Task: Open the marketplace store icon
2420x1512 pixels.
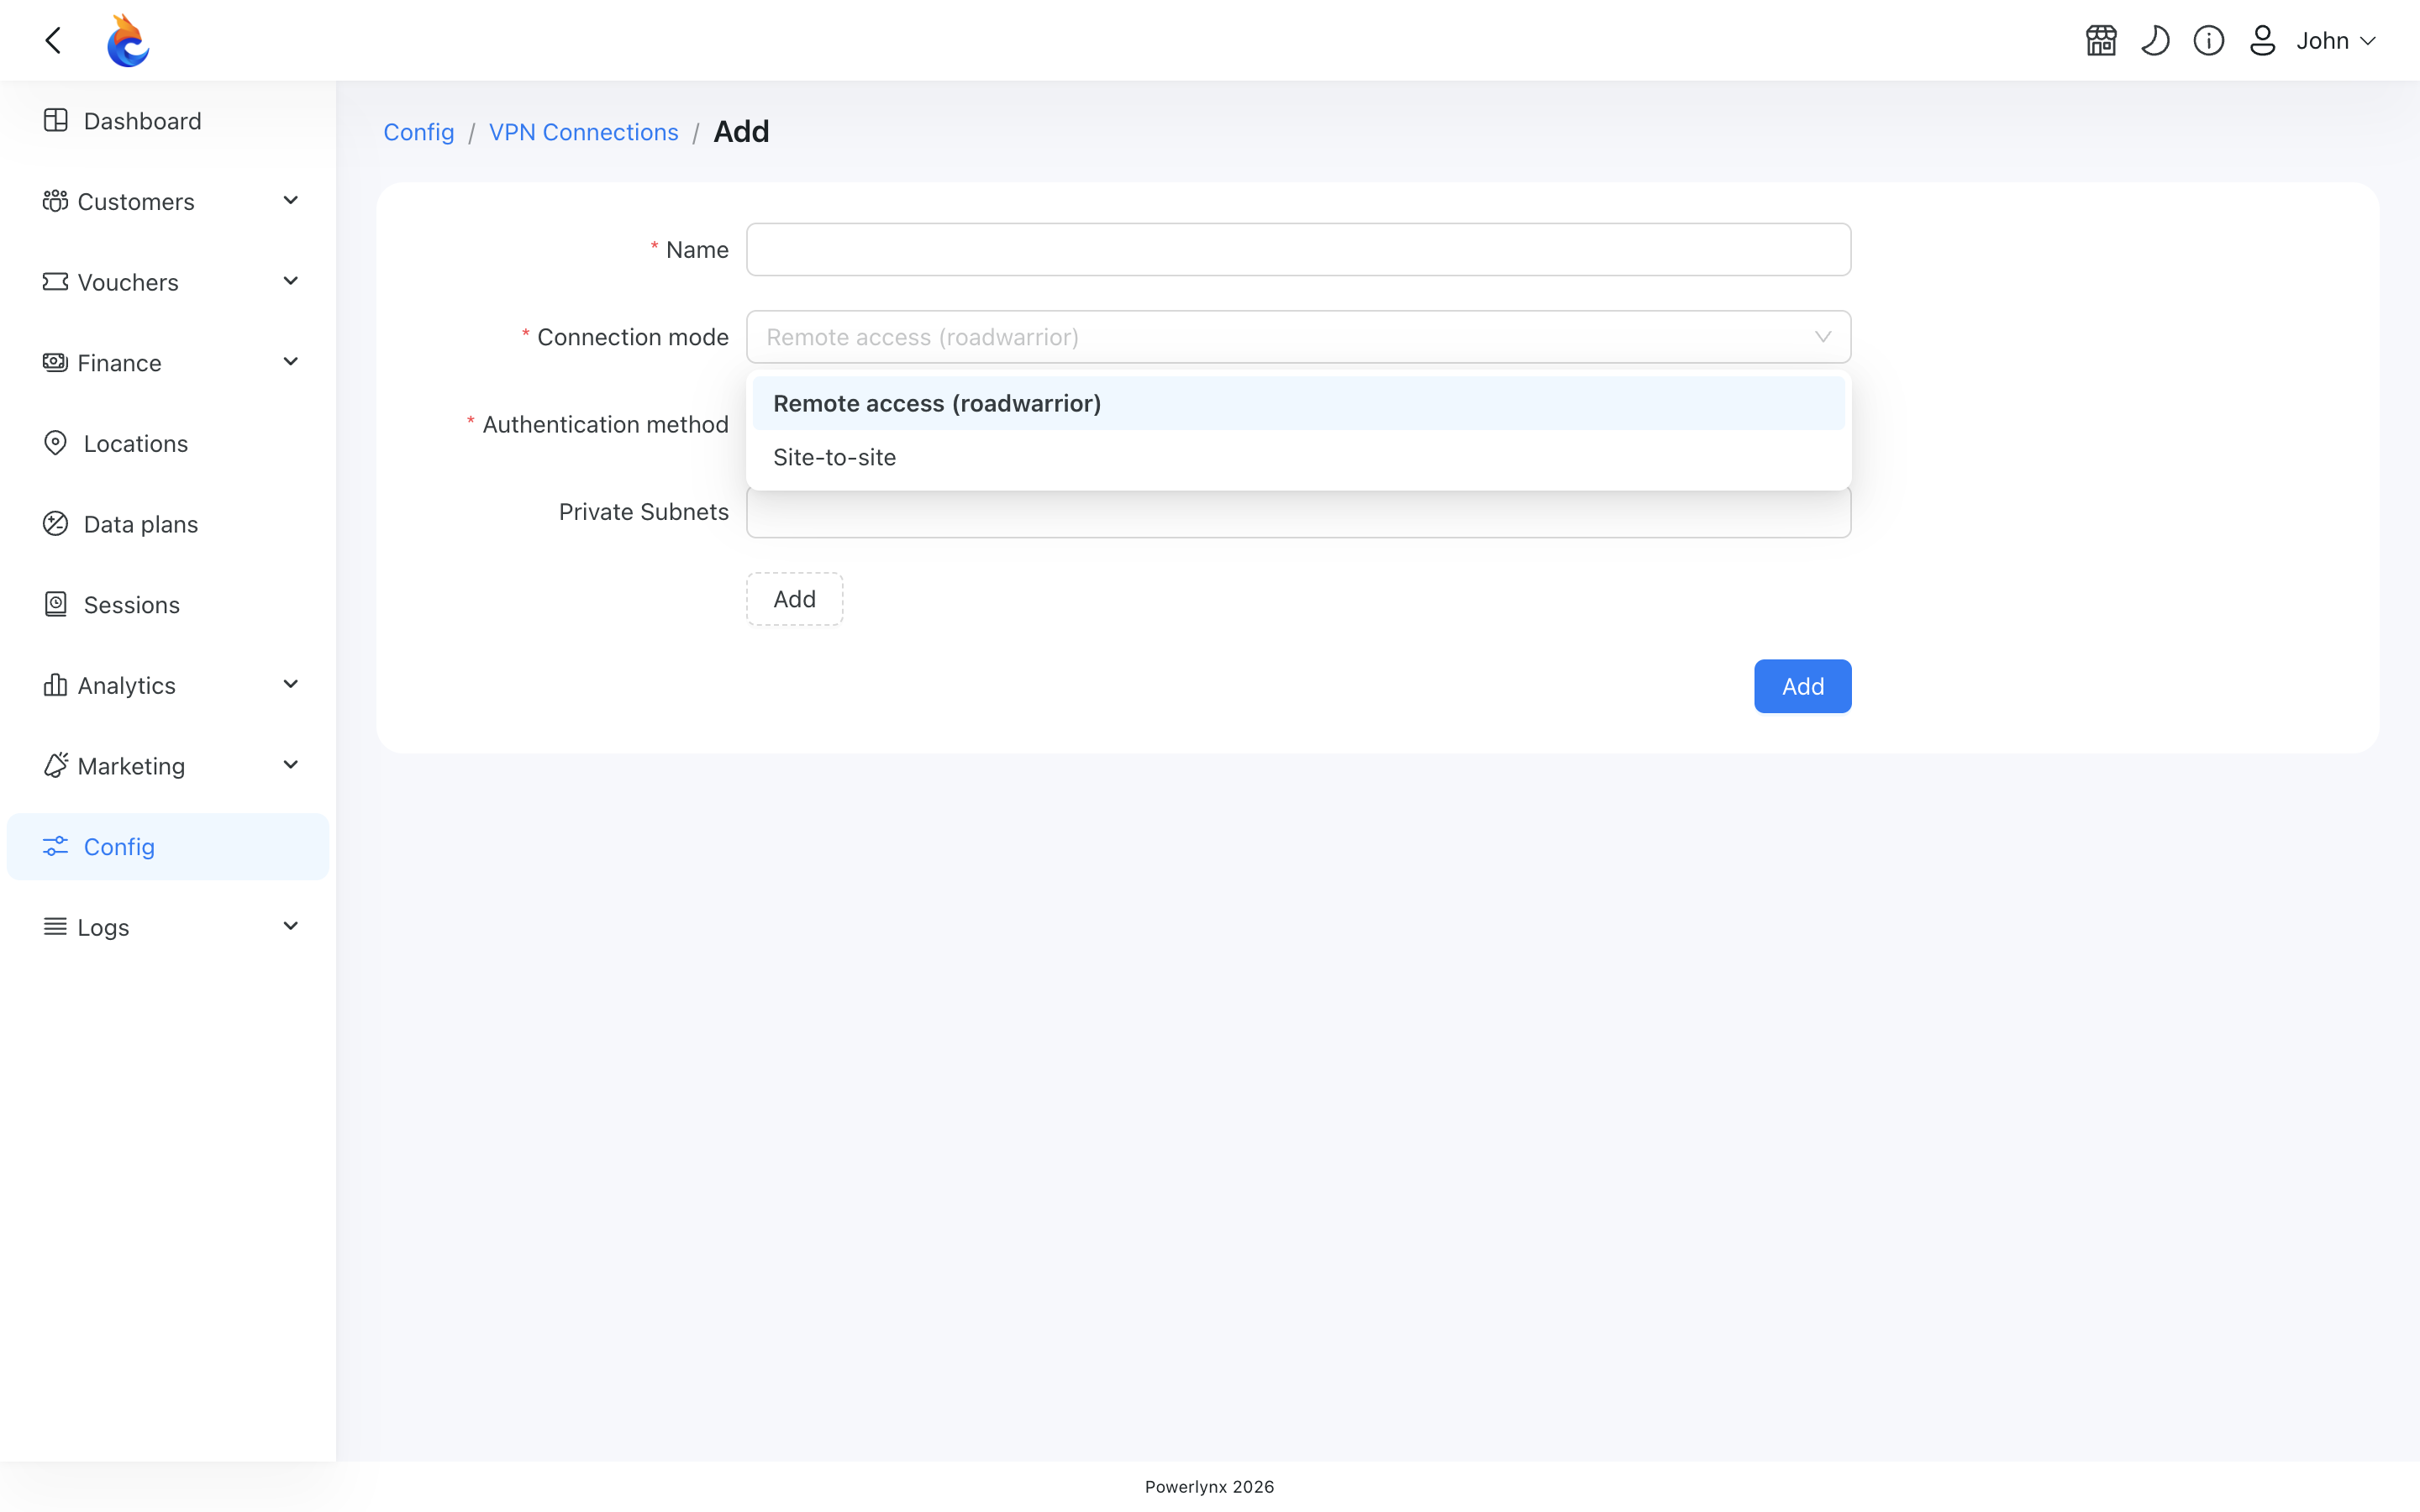Action: coord(2101,40)
